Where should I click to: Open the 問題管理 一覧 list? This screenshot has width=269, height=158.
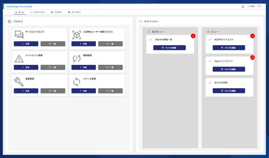click(x=110, y=68)
